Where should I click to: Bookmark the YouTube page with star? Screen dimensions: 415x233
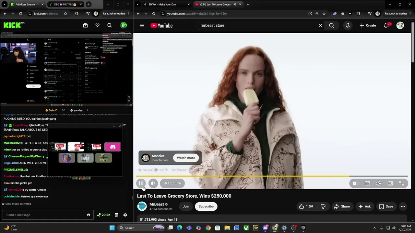[324, 14]
